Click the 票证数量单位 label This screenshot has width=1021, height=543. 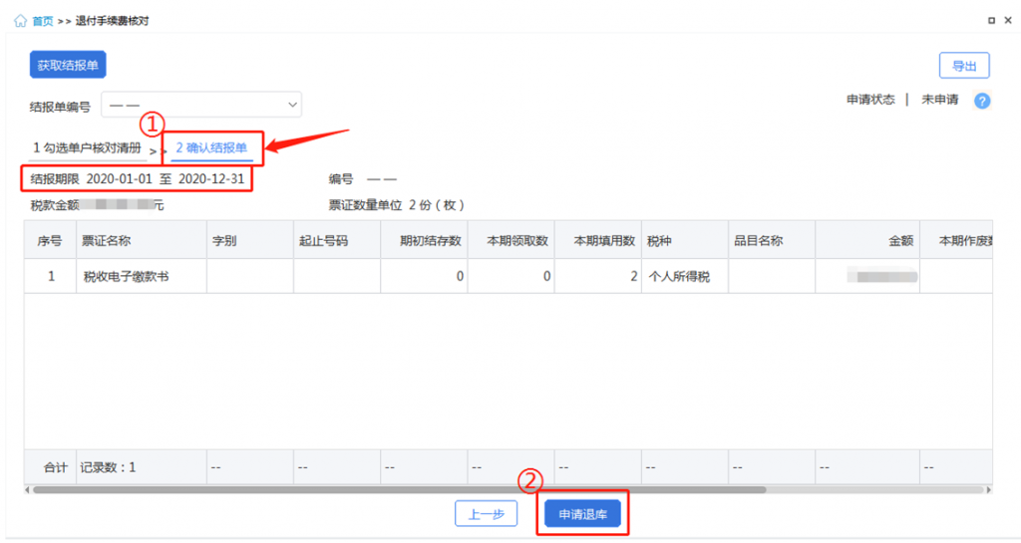pos(365,205)
